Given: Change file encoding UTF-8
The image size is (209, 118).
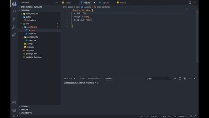Looking at the screenshot, I should point(163,116).
